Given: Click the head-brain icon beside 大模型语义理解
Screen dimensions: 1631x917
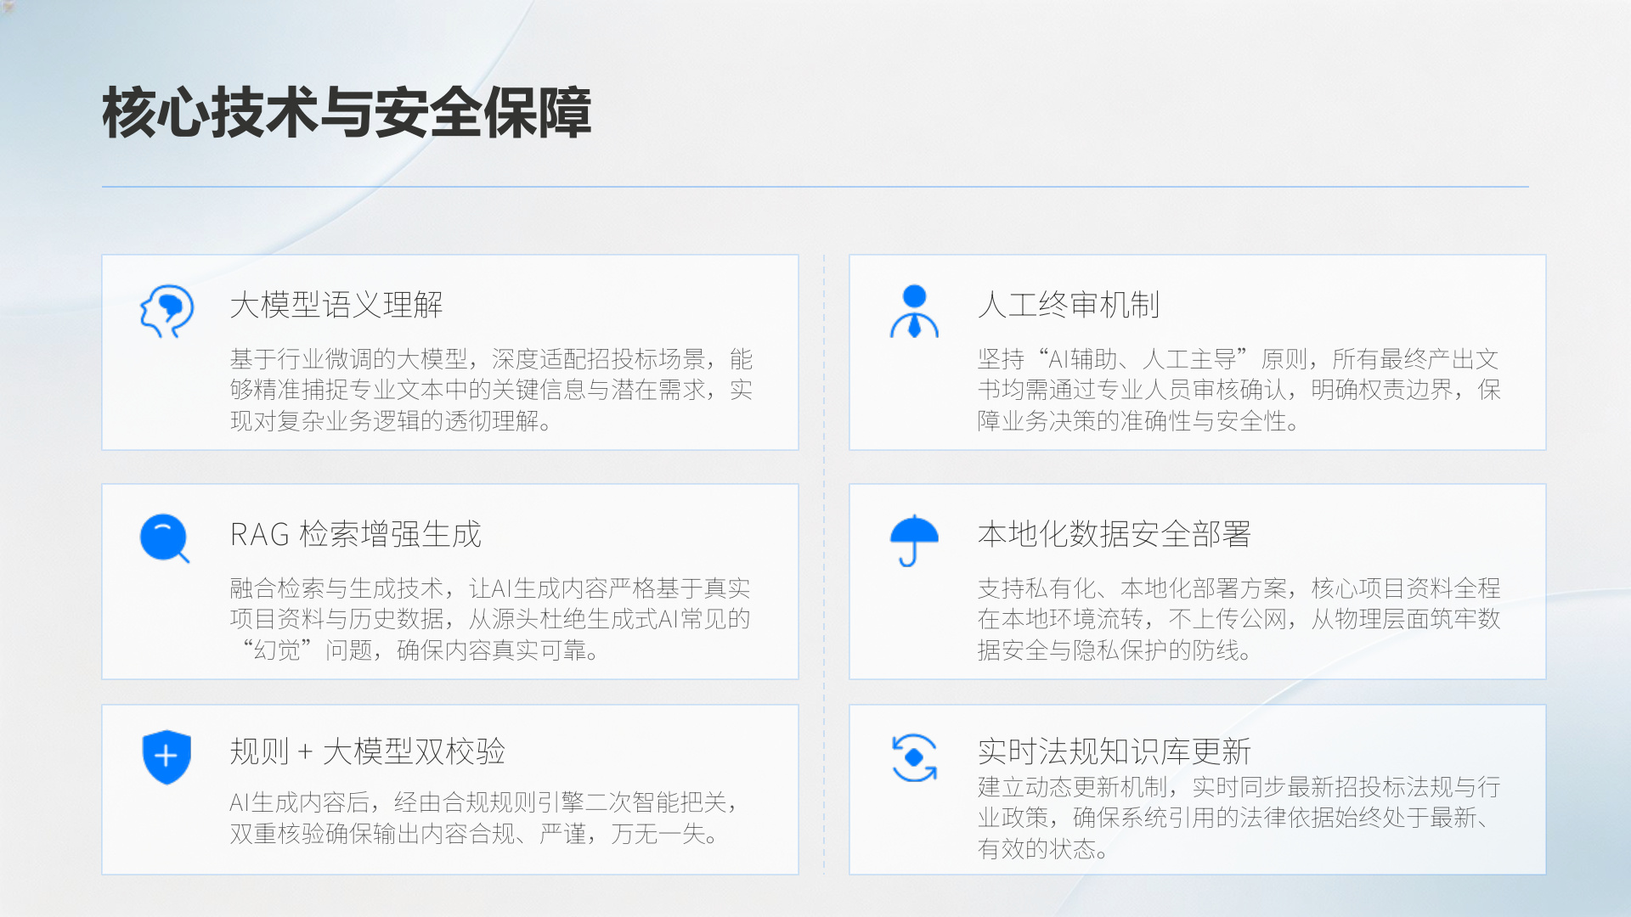Looking at the screenshot, I should pos(166,311).
